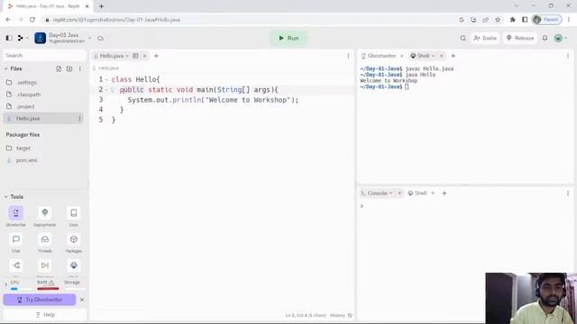
Task: Click the cloud sync status icon
Action: tap(100, 38)
